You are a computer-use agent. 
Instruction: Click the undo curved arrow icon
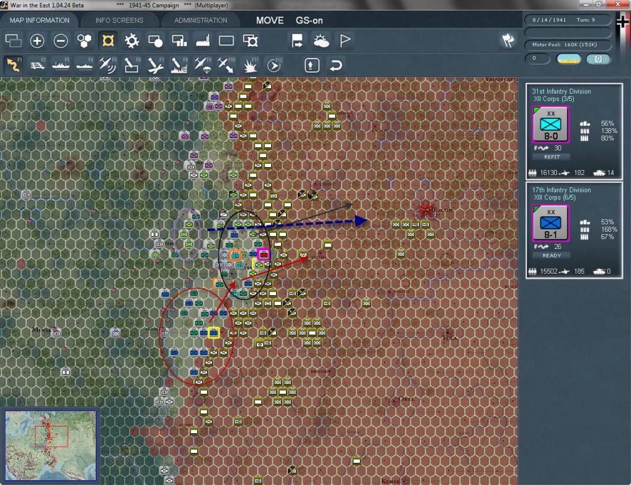point(336,65)
